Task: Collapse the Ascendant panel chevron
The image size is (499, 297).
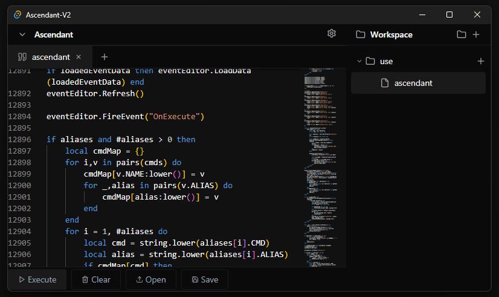Action: (22, 34)
